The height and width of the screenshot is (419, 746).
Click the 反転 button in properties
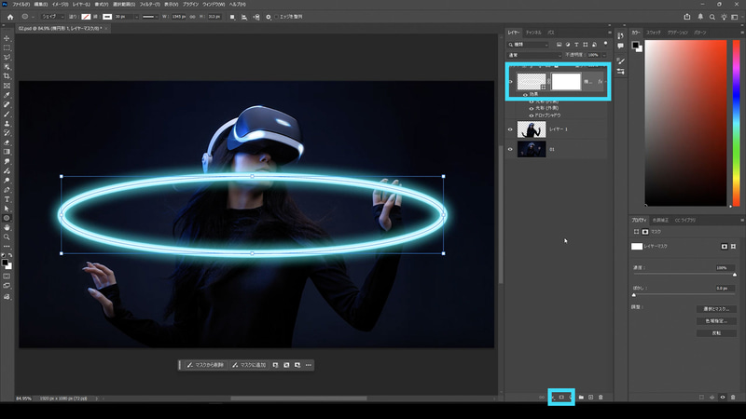[x=715, y=332]
